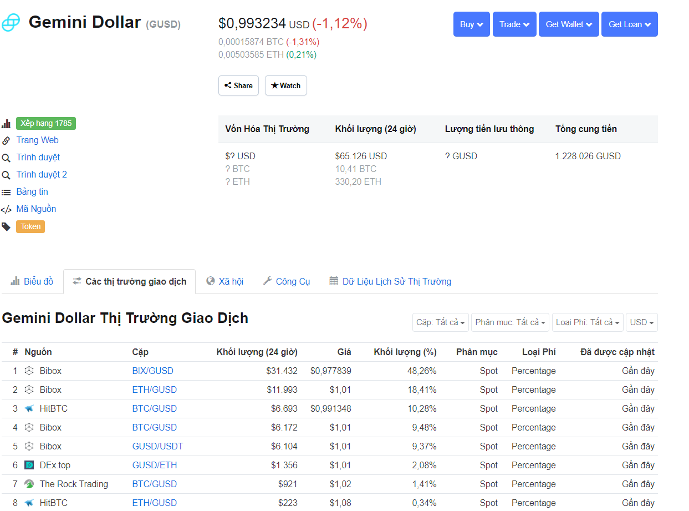
Task: Click the $31.432 volume cell
Action: (x=282, y=371)
